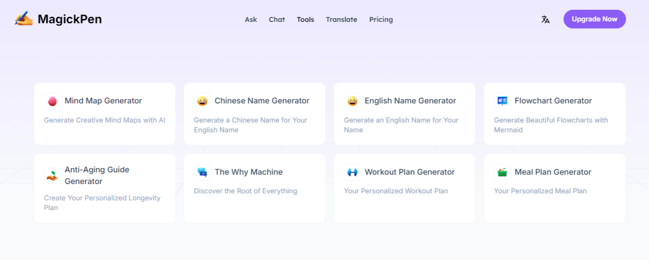Open the Ask menu item
Viewport: 649px width, 260px height.
[x=251, y=20]
